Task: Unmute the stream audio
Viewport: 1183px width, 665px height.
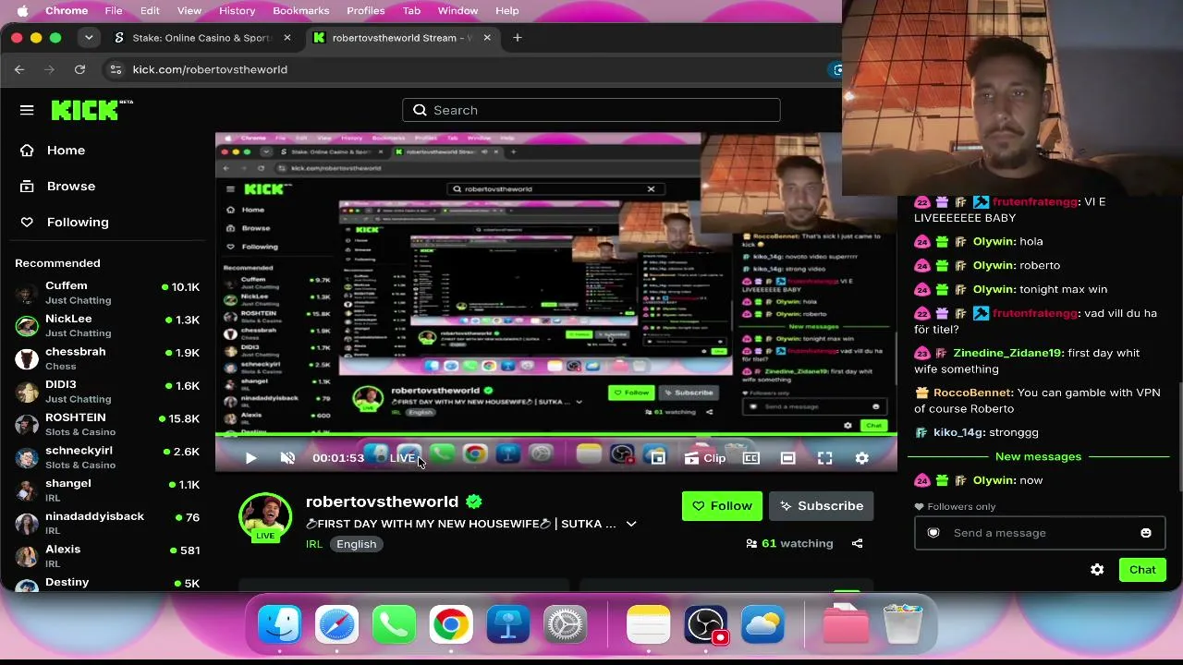Action: 287,458
